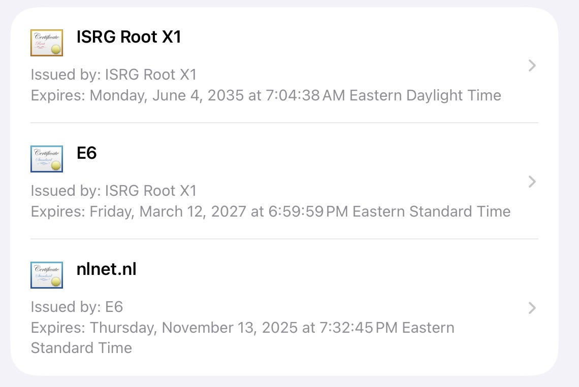Click the blue E6 standard certificate icon
This screenshot has width=579, height=387.
tap(47, 159)
